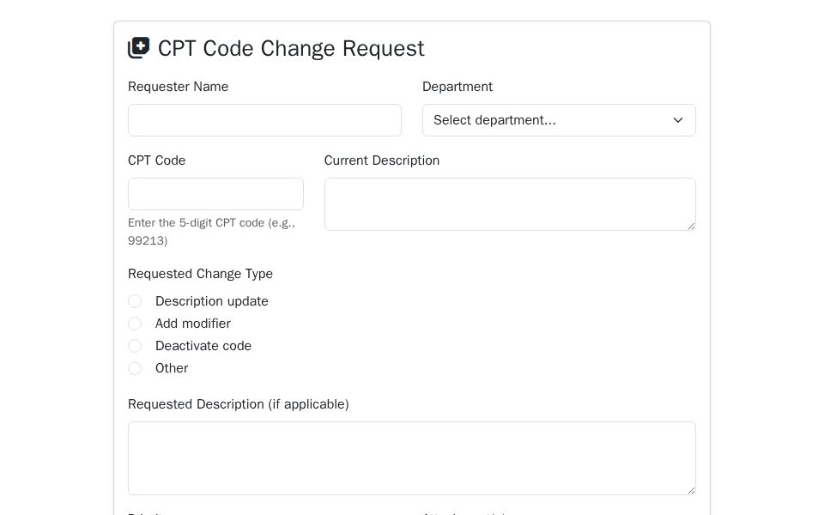Image resolution: width=824 pixels, height=515 pixels.
Task: Click the chevron on the Department dropdown
Action: 678,120
